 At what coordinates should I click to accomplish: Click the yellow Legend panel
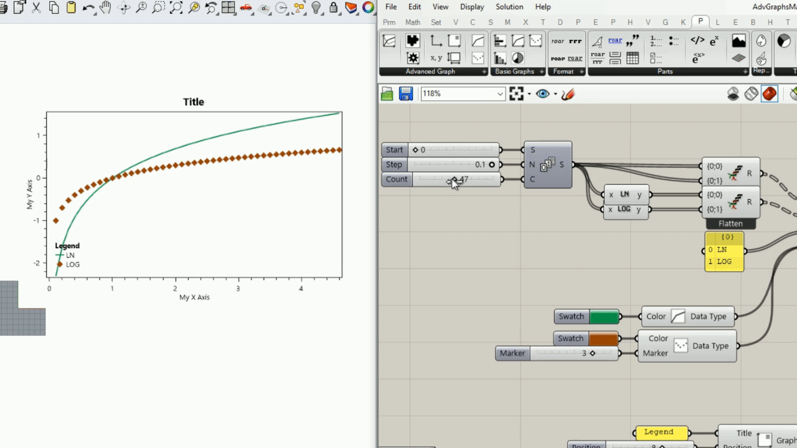[662, 432]
